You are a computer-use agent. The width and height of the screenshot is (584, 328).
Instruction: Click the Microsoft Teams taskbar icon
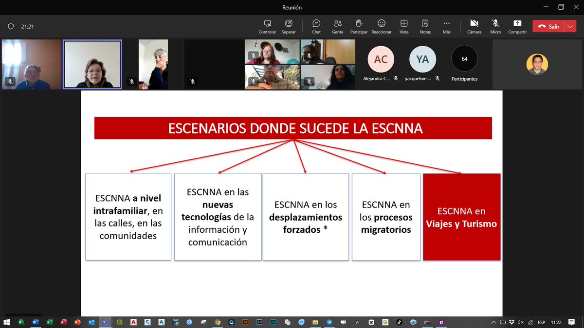tap(105, 322)
